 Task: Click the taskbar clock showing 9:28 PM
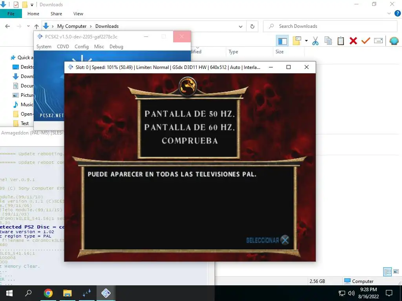pyautogui.click(x=368, y=293)
